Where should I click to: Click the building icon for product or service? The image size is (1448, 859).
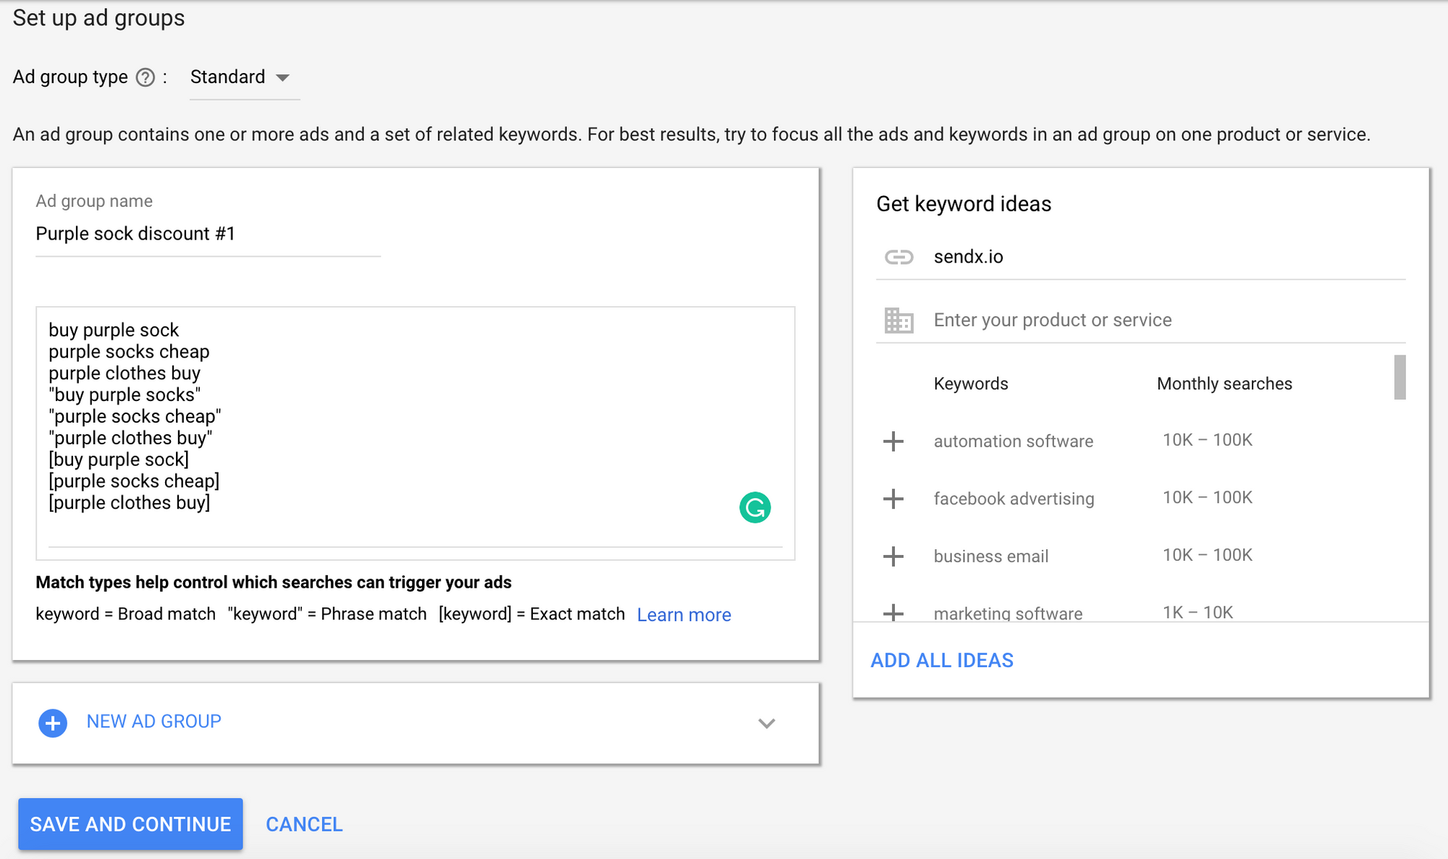(898, 320)
